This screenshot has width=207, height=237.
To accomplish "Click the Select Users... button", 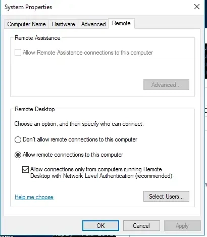I will click(166, 197).
